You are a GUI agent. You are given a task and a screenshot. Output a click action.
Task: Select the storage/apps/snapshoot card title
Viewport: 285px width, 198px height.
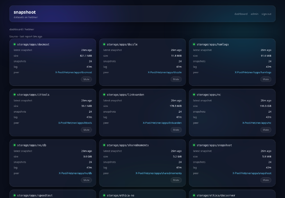(214, 145)
